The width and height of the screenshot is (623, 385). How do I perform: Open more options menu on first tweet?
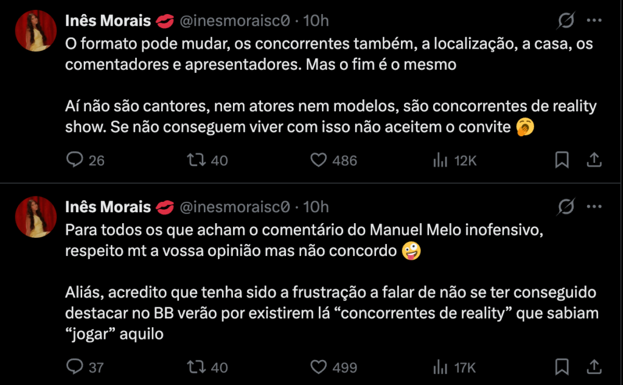[x=594, y=21]
